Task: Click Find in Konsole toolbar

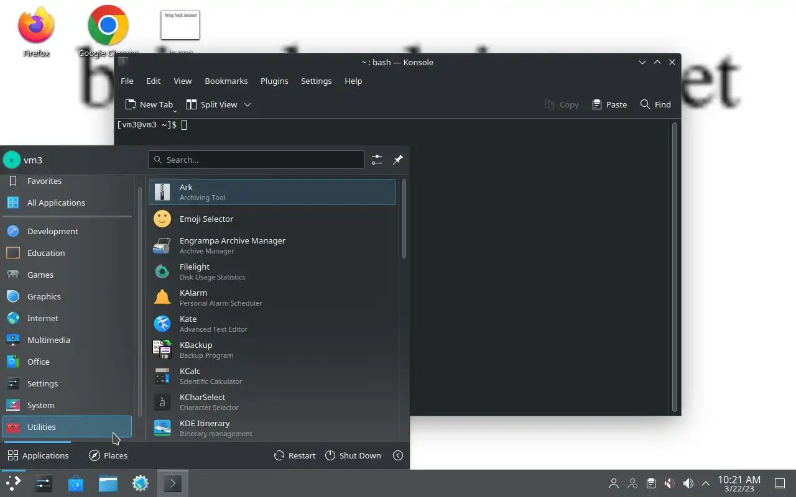Action: pos(655,104)
